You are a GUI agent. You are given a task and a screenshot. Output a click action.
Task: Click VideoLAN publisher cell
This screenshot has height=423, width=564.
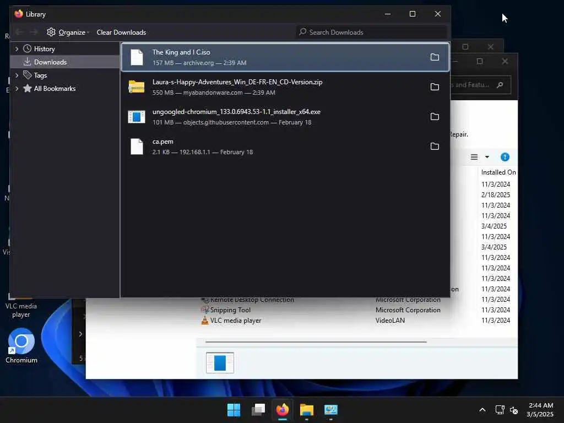pyautogui.click(x=390, y=321)
